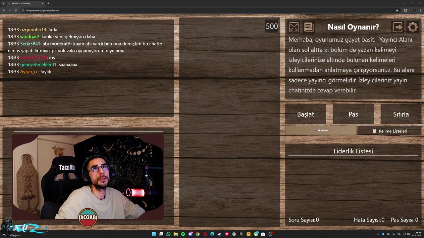Open the taskbar clock and date
Viewport: 424px width, 238px height.
click(416, 234)
